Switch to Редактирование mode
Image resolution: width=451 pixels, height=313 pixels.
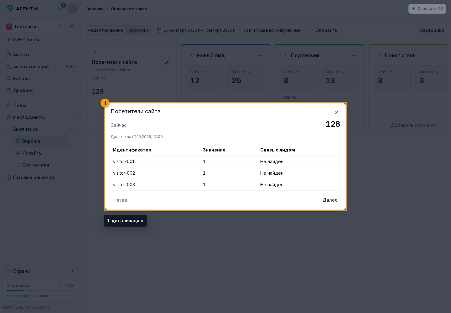[106, 30]
